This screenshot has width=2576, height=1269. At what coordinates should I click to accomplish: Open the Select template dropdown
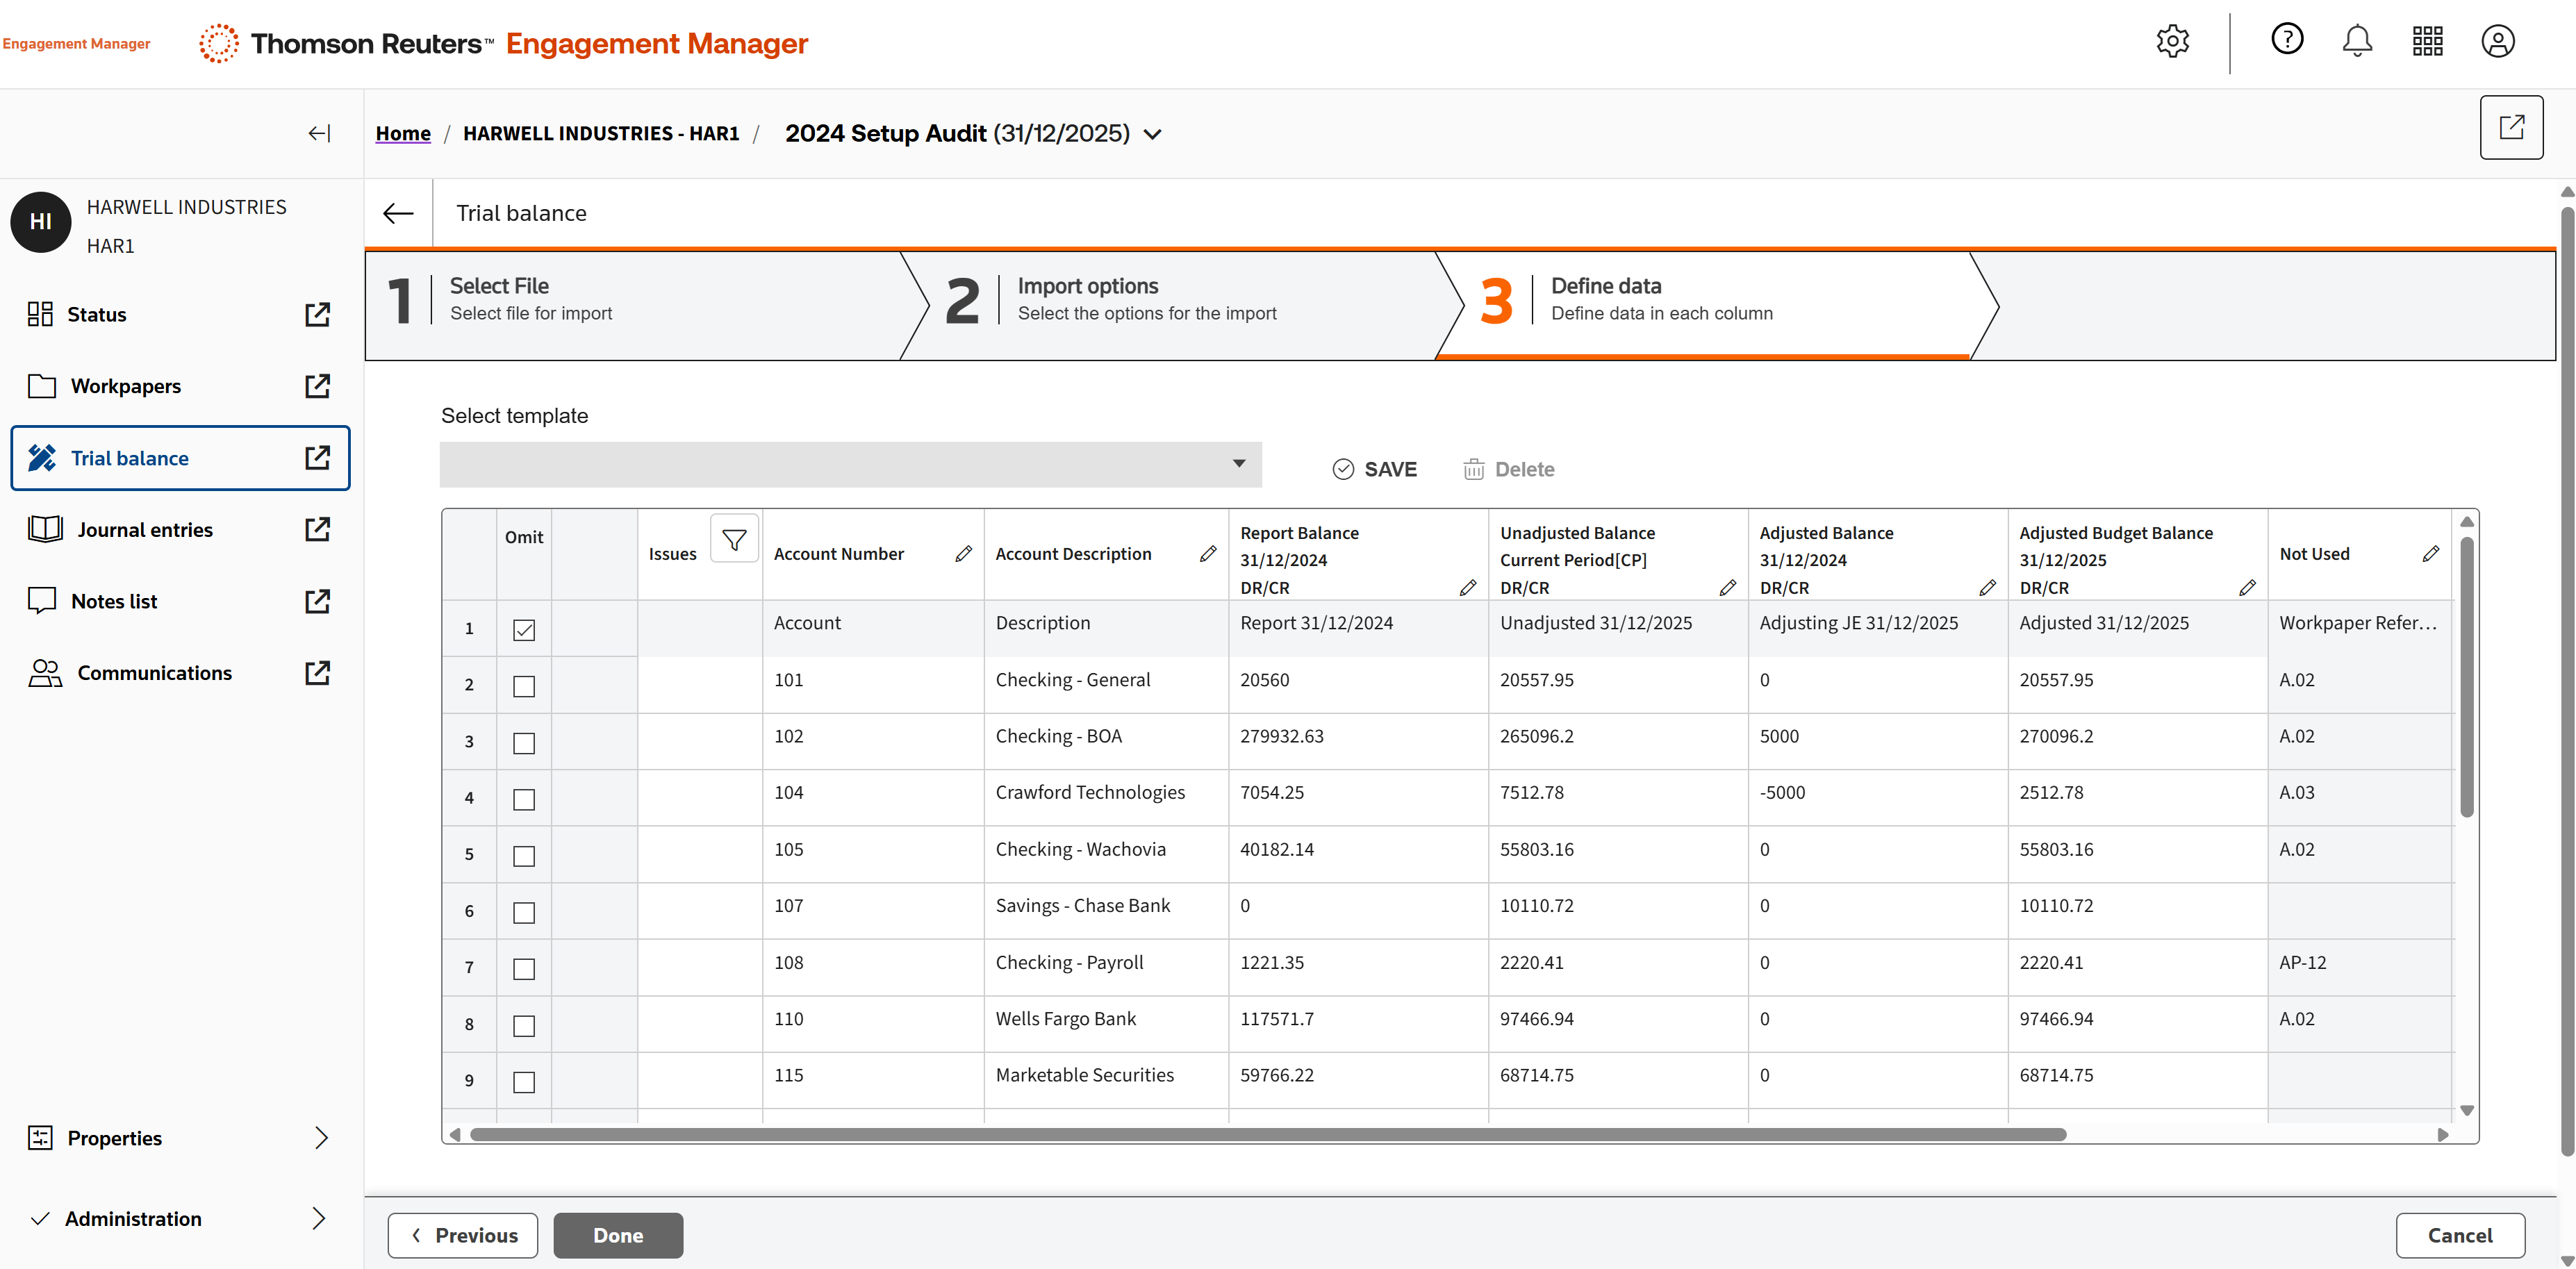(x=850, y=464)
